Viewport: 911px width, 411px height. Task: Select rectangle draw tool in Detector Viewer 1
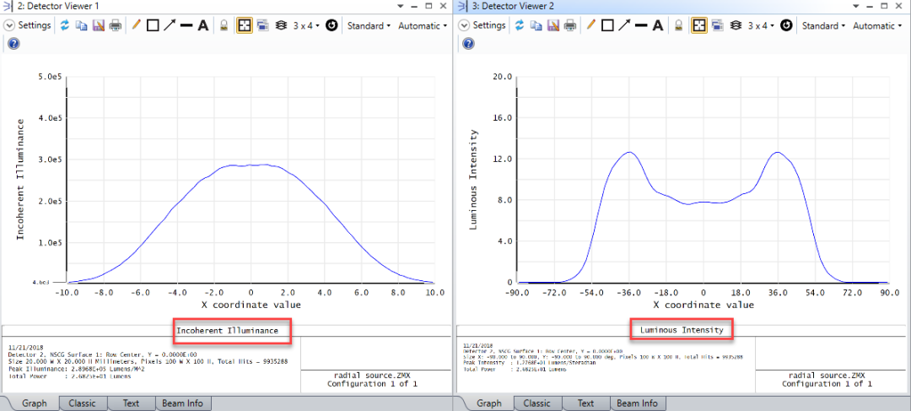pos(153,25)
